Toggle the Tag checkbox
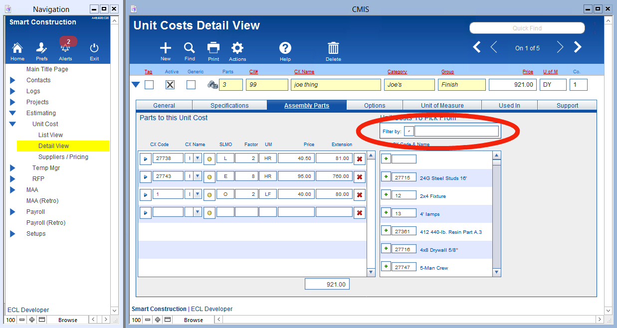The height and width of the screenshot is (328, 617). tap(149, 85)
